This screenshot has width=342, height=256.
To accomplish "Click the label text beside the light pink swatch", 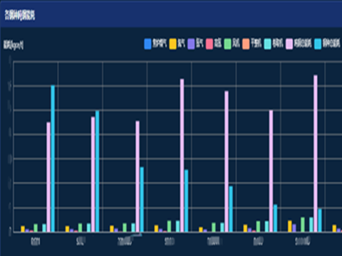I will (x=303, y=43).
